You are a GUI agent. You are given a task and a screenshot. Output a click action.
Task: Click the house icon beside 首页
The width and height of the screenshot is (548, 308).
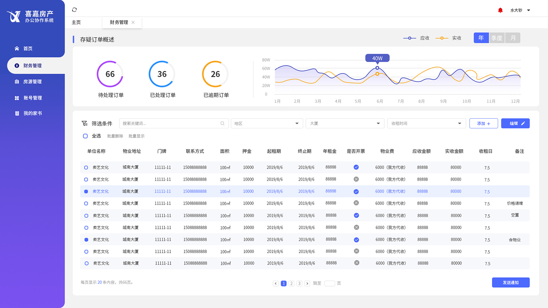click(17, 48)
